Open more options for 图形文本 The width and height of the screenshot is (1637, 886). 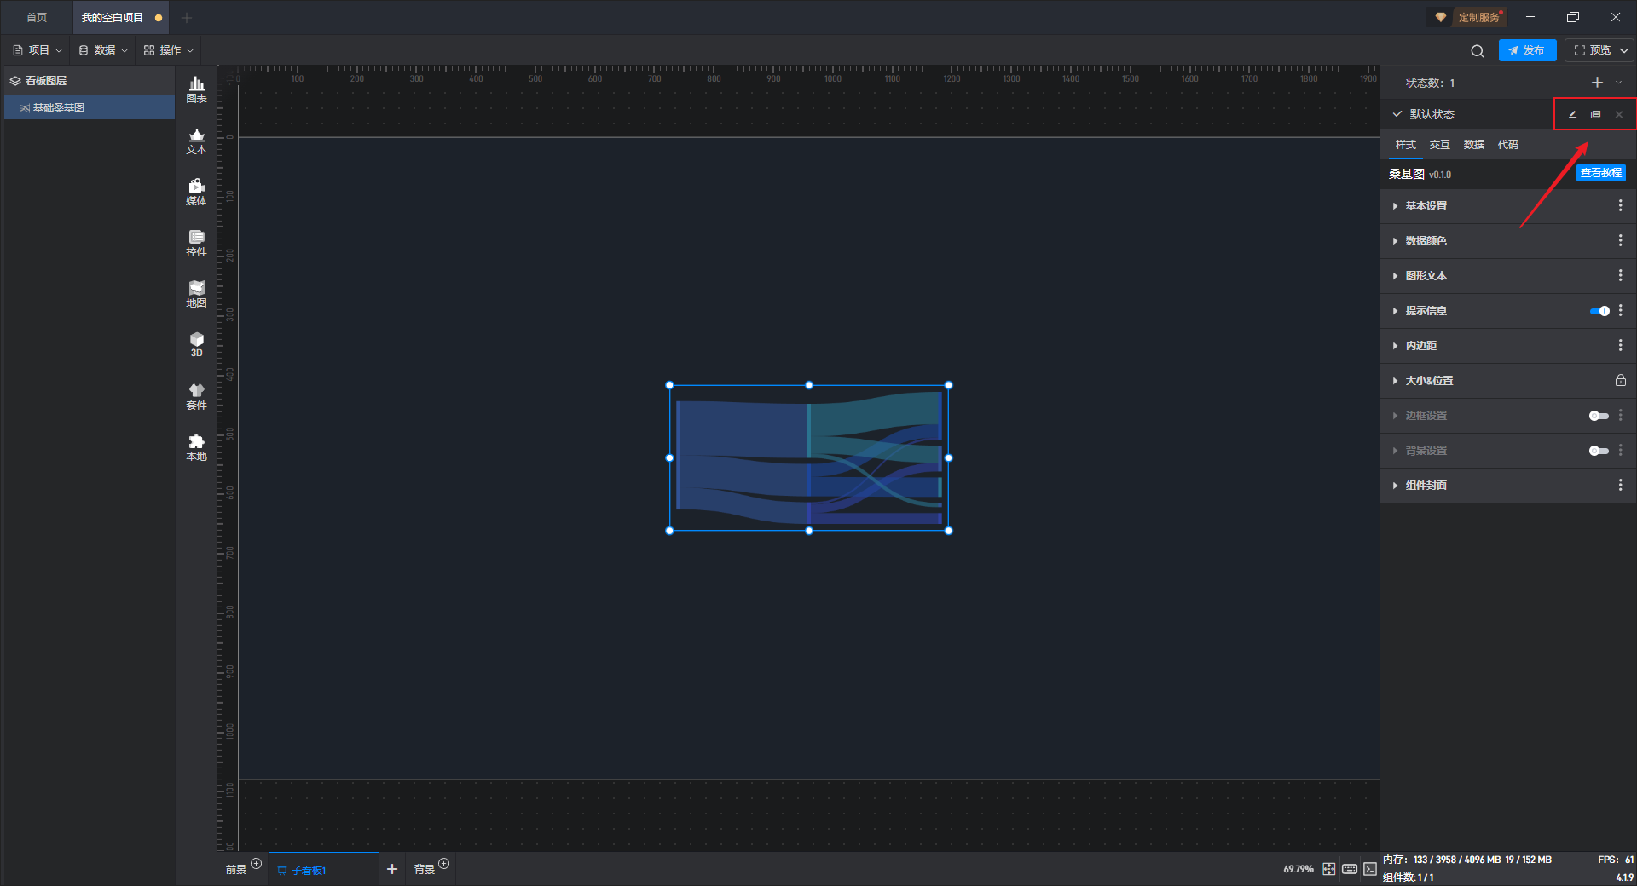1620,276
